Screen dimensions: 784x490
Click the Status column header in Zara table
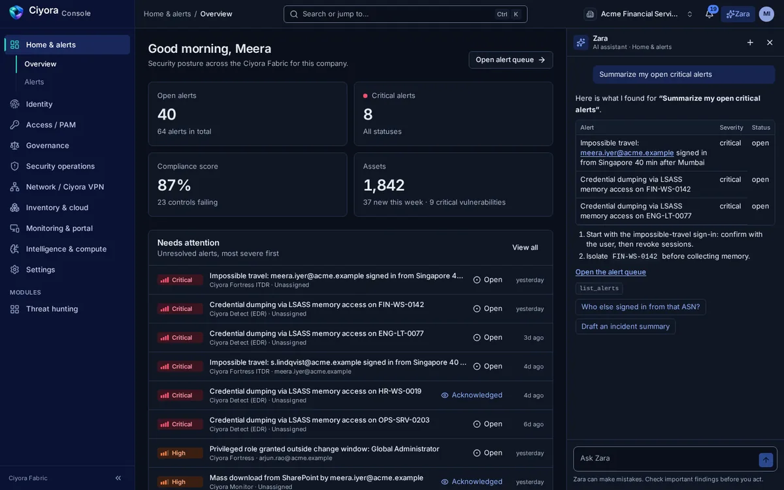(761, 127)
